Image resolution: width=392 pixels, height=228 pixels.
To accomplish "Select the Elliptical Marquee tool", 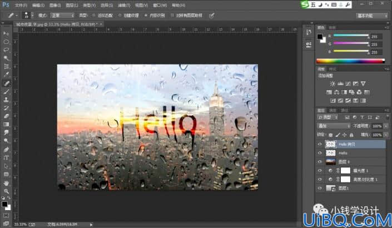I will 6,42.
